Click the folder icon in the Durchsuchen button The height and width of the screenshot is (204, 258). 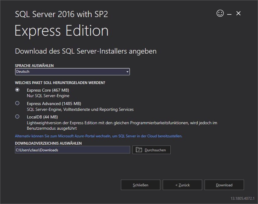pyautogui.click(x=139, y=150)
